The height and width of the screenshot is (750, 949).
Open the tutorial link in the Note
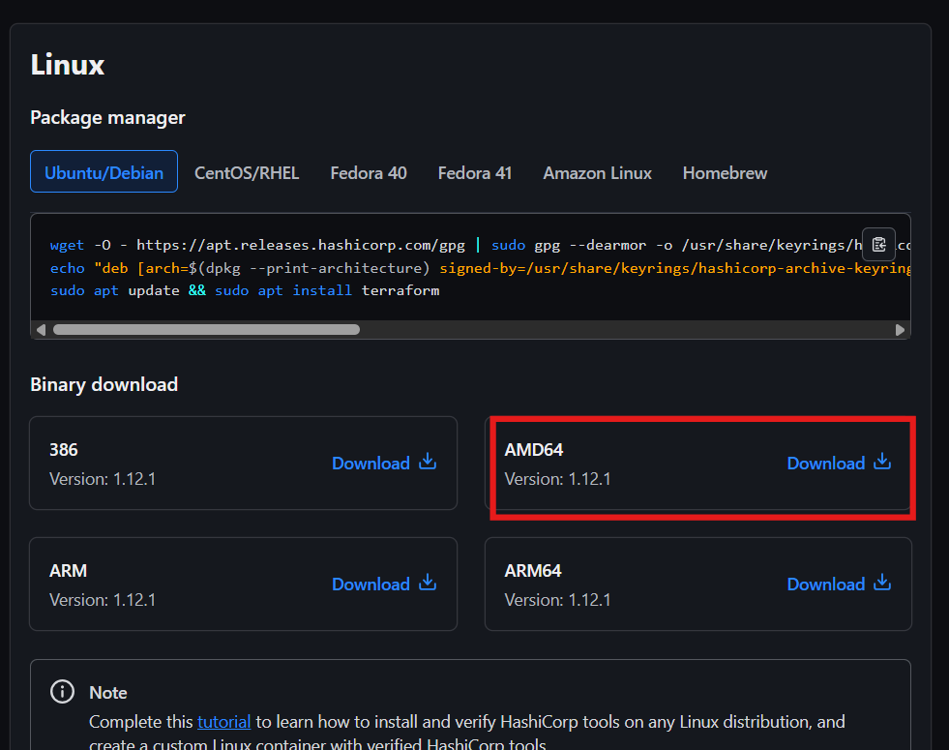(223, 722)
